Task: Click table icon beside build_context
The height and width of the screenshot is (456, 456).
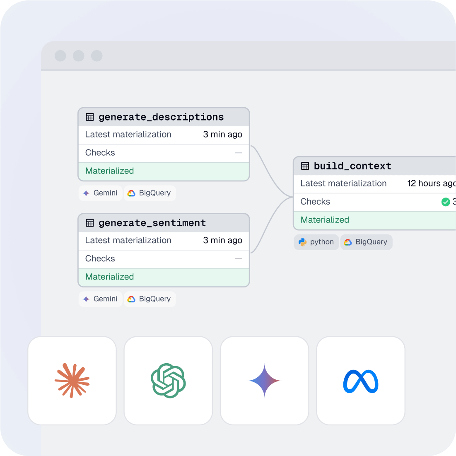Action: point(305,166)
